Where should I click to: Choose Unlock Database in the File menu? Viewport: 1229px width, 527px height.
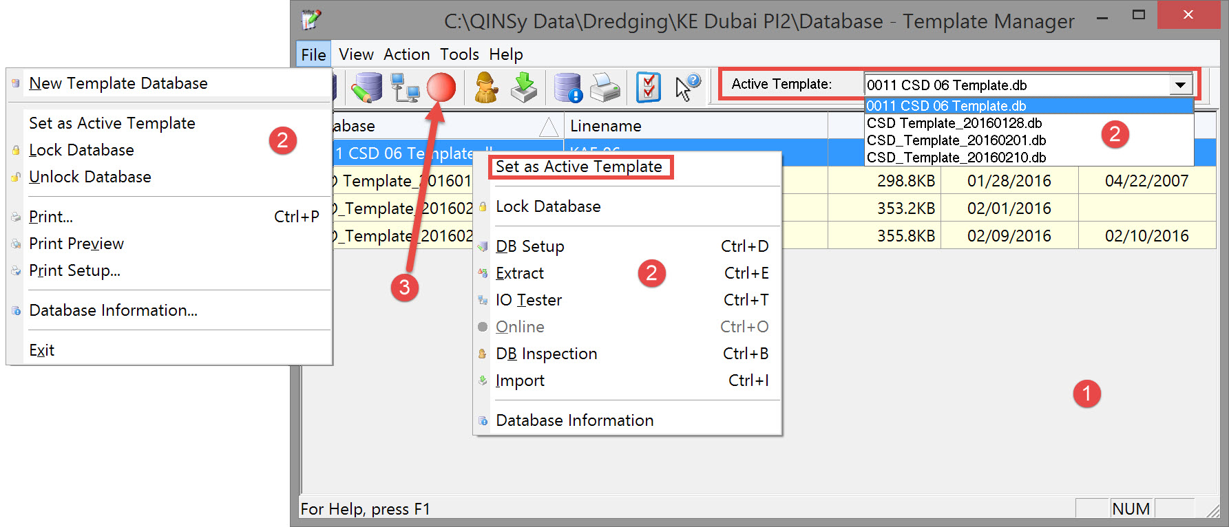pos(169,177)
